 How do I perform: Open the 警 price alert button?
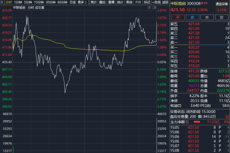pos(222,18)
